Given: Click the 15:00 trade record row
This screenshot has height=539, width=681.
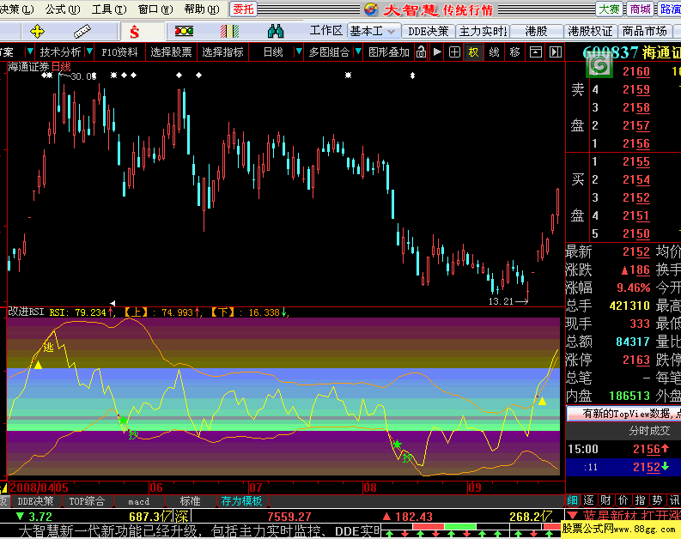Looking at the screenshot, I should tap(623, 449).
